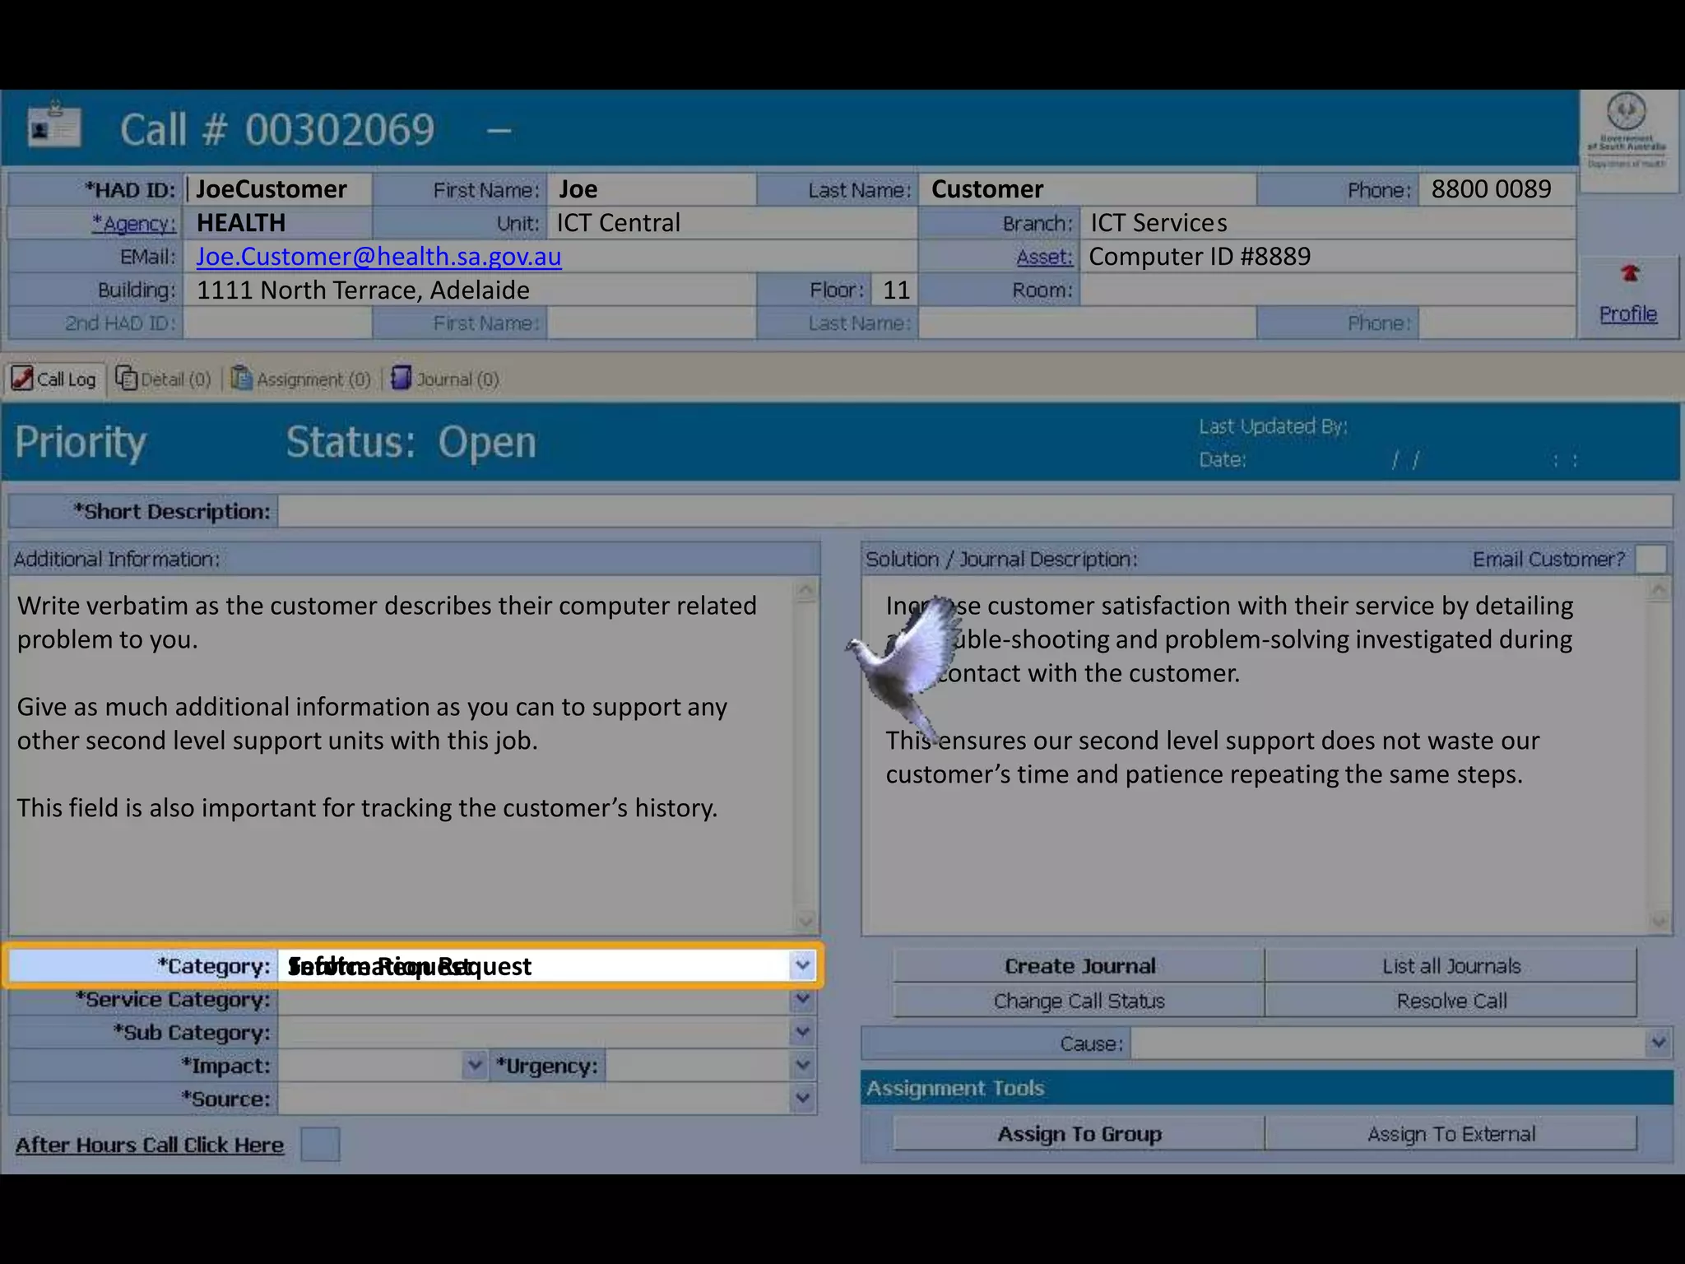Check the After Hours Call box
This screenshot has height=1264, width=1685.
click(x=320, y=1145)
